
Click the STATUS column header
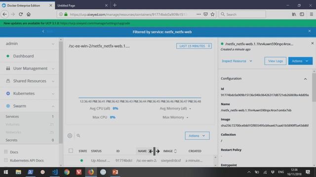point(96,151)
